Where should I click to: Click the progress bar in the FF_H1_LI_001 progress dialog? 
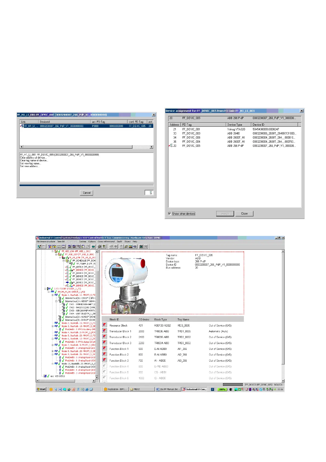86,185
